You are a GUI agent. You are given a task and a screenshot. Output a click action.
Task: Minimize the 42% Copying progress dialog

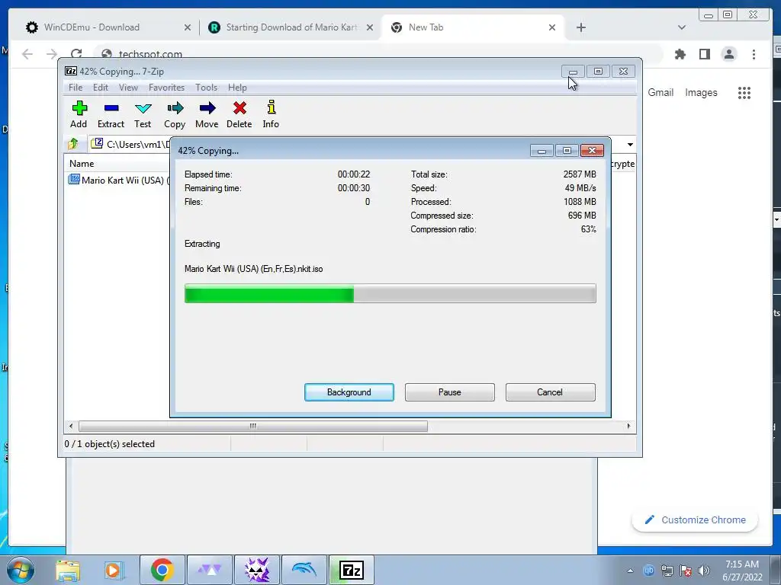(x=542, y=151)
